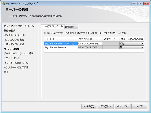Close the SQL Server 2012 setup window
Image resolution: width=151 pixels, height=113 pixels.
(x=146, y=4)
